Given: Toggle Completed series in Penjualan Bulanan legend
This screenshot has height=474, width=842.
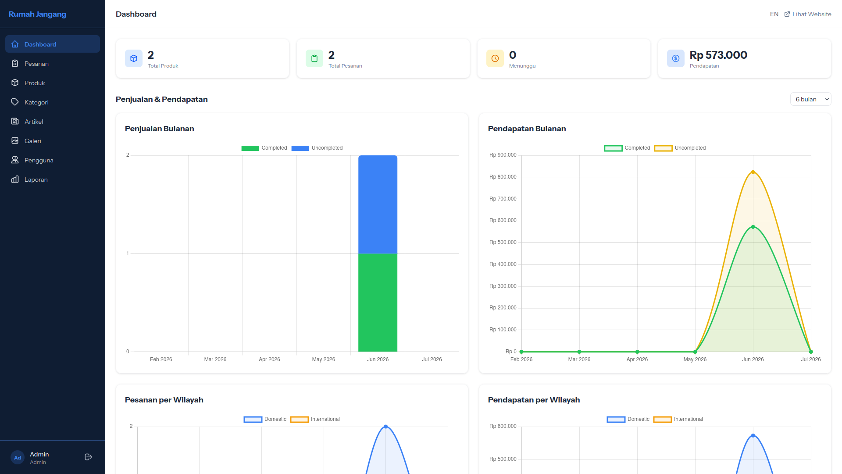Looking at the screenshot, I should pos(264,148).
